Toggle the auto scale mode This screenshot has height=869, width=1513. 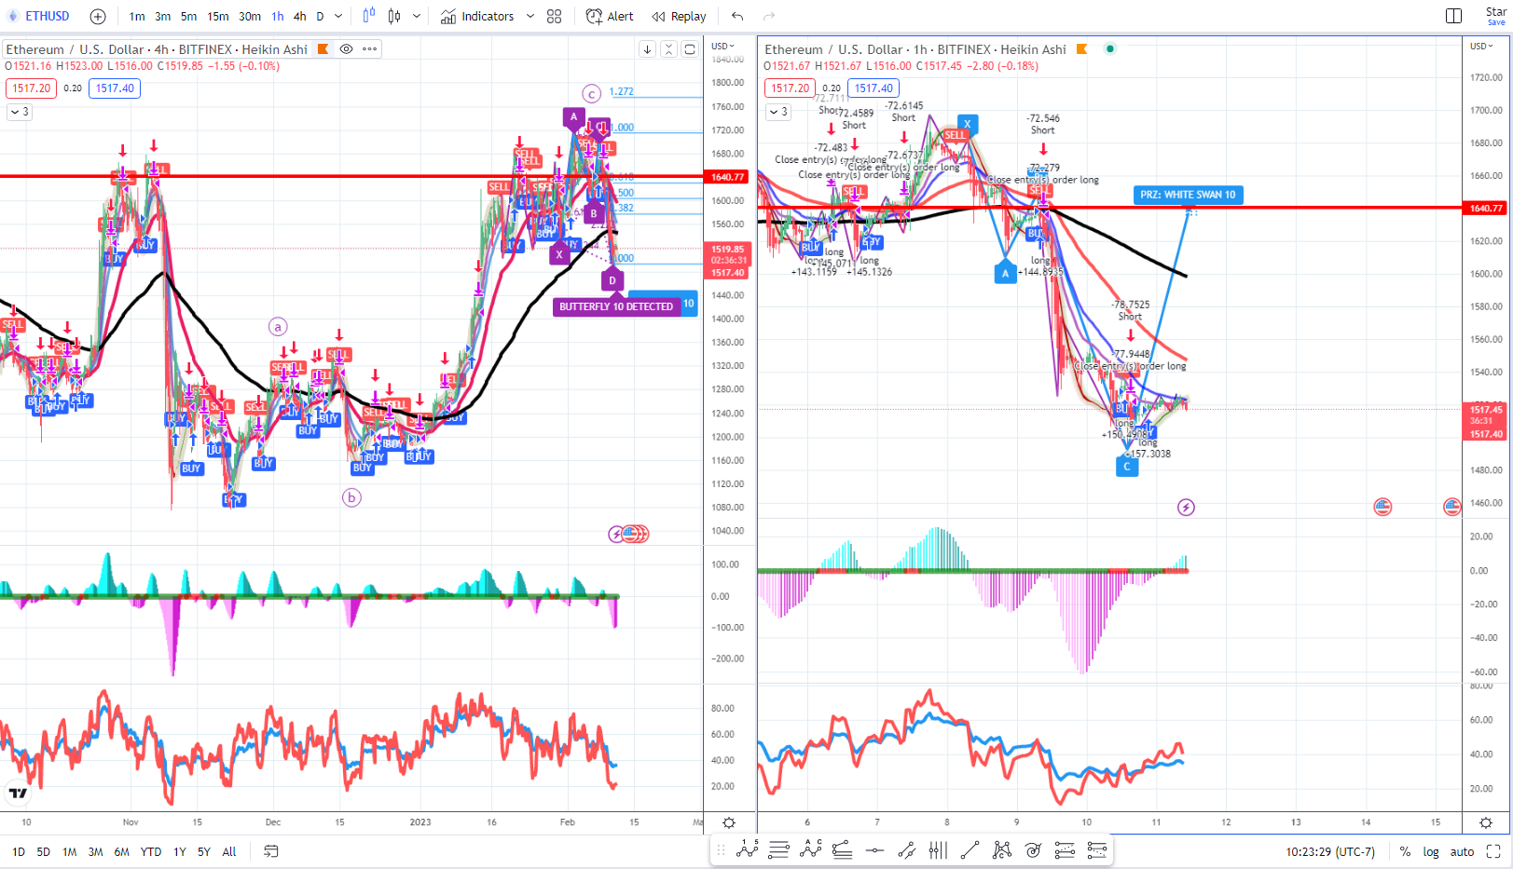1463,851
